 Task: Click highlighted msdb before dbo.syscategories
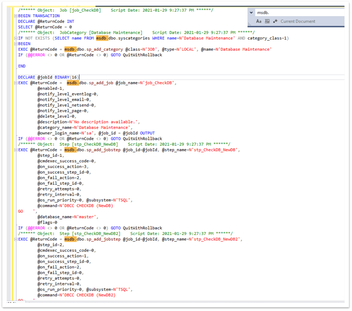[102, 38]
